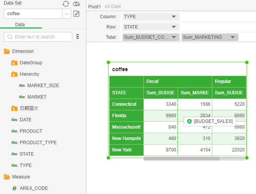This screenshot has width=256, height=194.
Task: Select the MARKET_SIZE field
Action: [x=43, y=86]
